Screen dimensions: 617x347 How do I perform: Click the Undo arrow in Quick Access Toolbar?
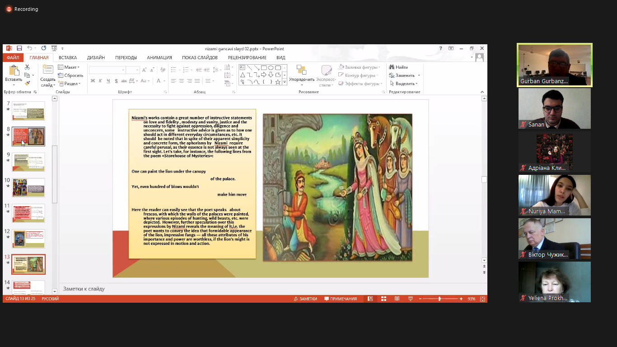coord(29,48)
